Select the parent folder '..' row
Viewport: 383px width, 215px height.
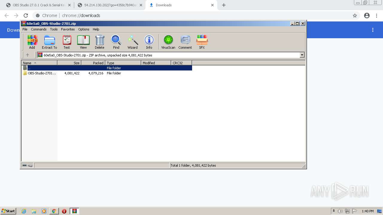[107, 68]
